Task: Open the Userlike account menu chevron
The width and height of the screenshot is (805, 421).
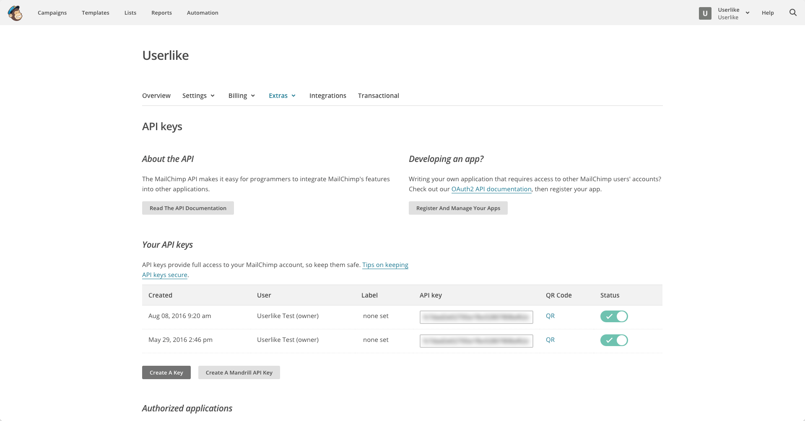Action: click(748, 13)
